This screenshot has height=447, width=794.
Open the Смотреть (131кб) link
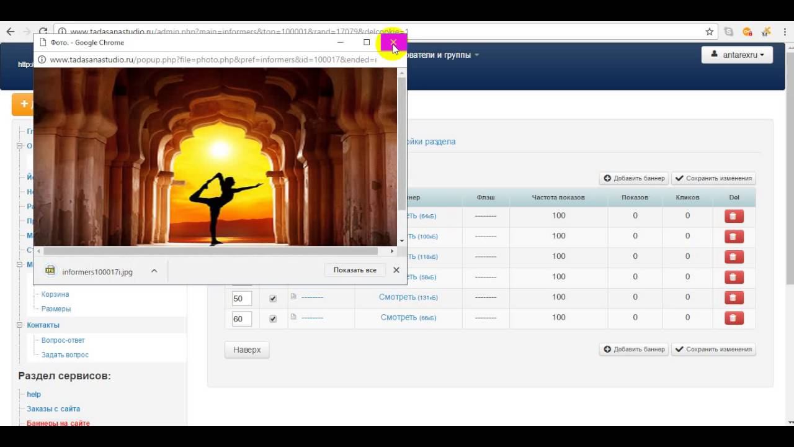(408, 297)
